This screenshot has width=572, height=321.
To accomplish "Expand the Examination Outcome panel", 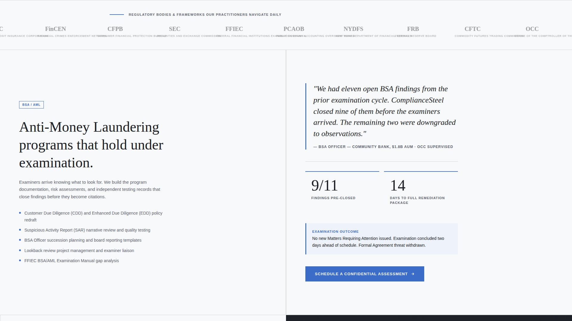I will coord(382,238).
